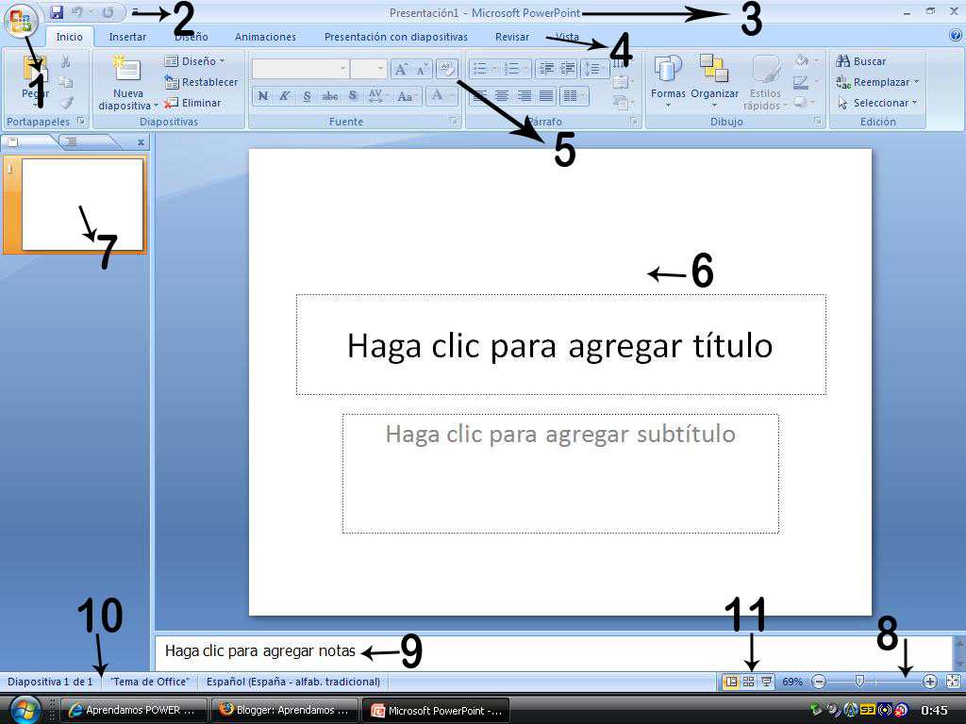Open Portapapeles dialog launcher
The width and height of the screenshot is (966, 724).
tap(81, 122)
